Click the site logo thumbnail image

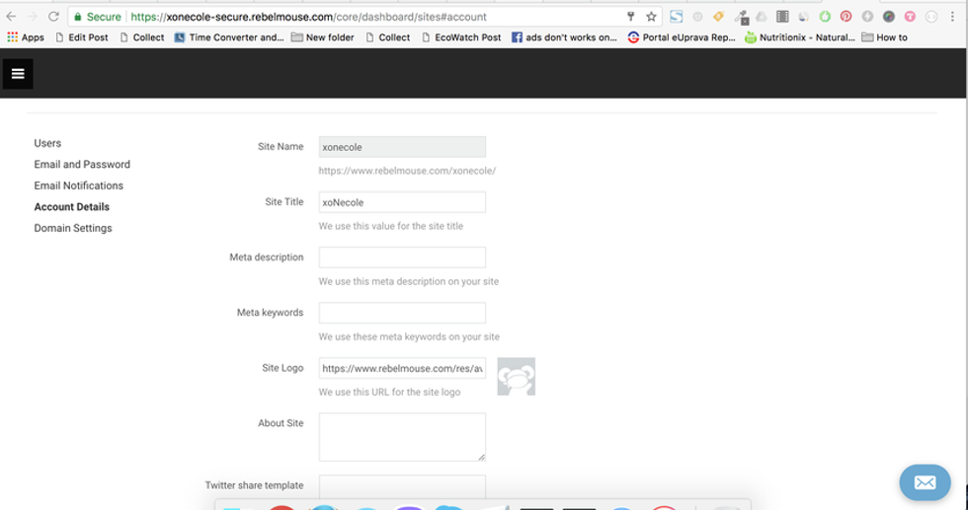coord(516,377)
